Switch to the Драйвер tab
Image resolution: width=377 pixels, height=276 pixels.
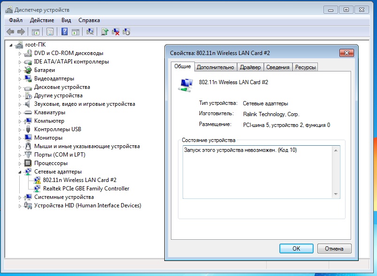coord(250,67)
